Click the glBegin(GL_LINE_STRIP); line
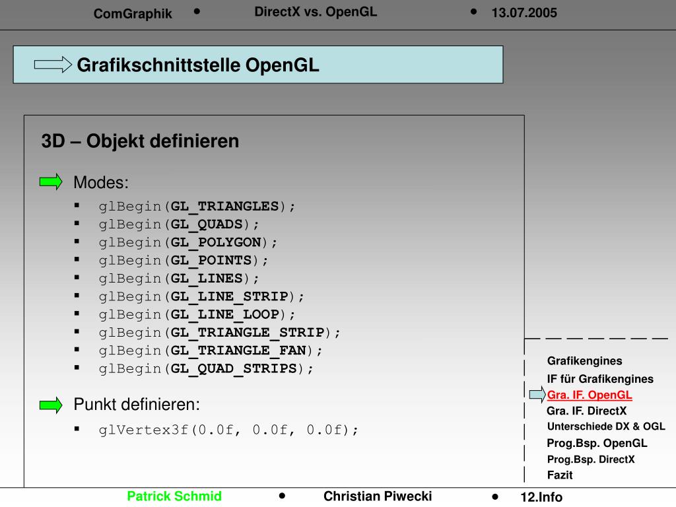This screenshot has height=507, width=676. 201,297
